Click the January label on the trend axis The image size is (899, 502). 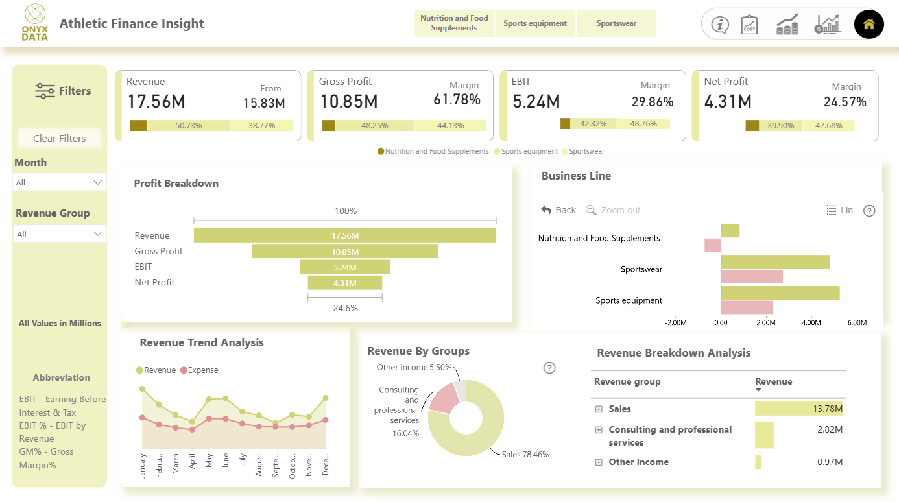(142, 466)
